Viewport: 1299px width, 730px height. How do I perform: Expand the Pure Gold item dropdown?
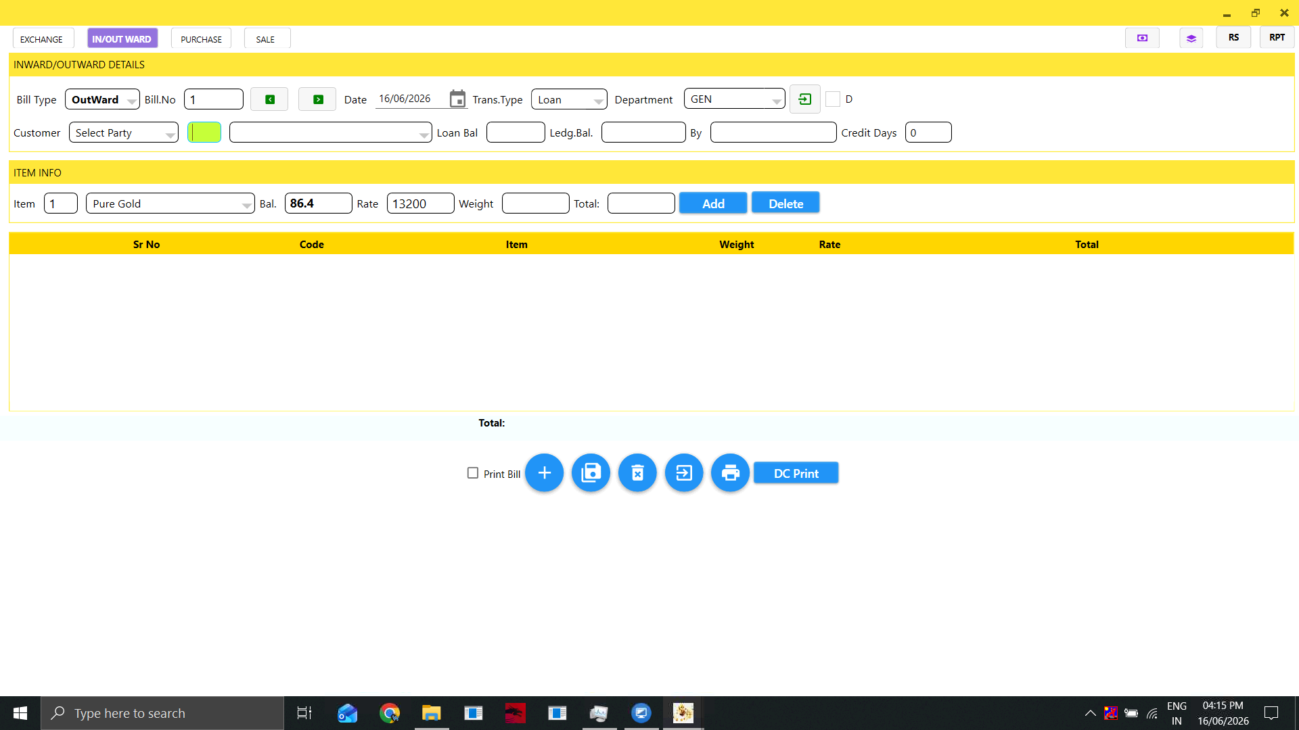tap(170, 203)
